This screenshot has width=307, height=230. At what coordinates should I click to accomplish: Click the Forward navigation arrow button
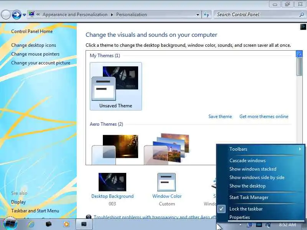pyautogui.click(x=17, y=15)
